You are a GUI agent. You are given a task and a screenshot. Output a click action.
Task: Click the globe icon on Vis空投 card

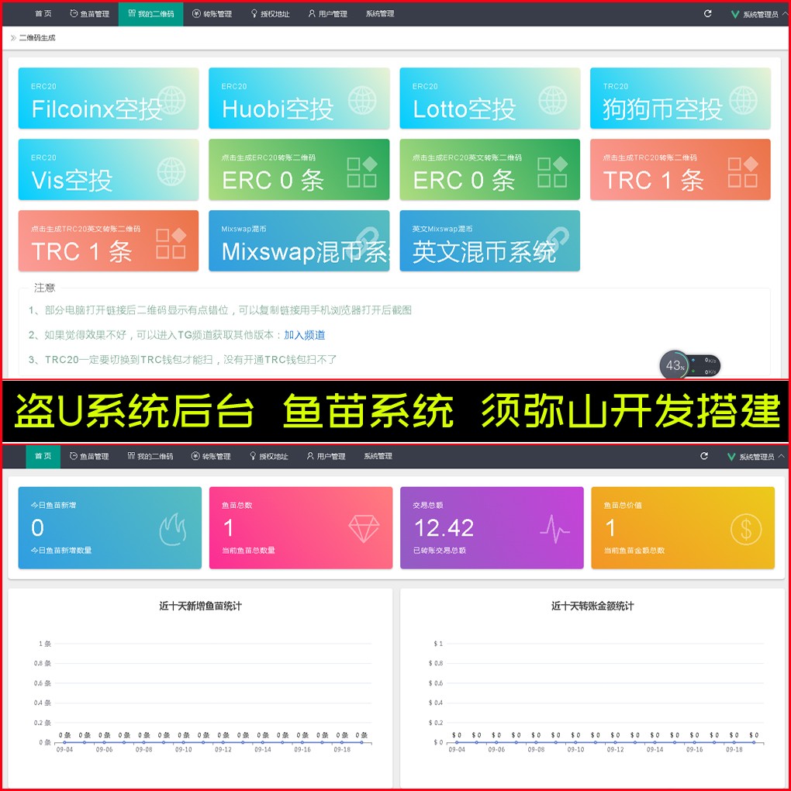point(171,171)
